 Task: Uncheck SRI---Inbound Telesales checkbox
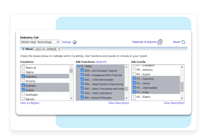point(82,97)
